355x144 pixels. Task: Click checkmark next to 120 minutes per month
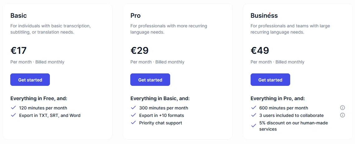point(13,108)
